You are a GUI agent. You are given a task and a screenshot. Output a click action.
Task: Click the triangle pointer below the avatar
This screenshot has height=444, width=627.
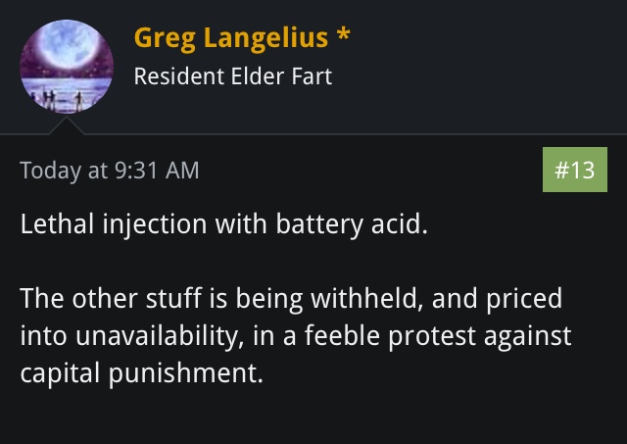pyautogui.click(x=67, y=125)
